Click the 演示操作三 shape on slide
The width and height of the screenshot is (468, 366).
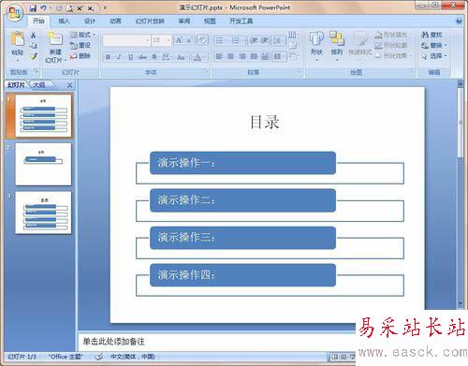pos(242,238)
